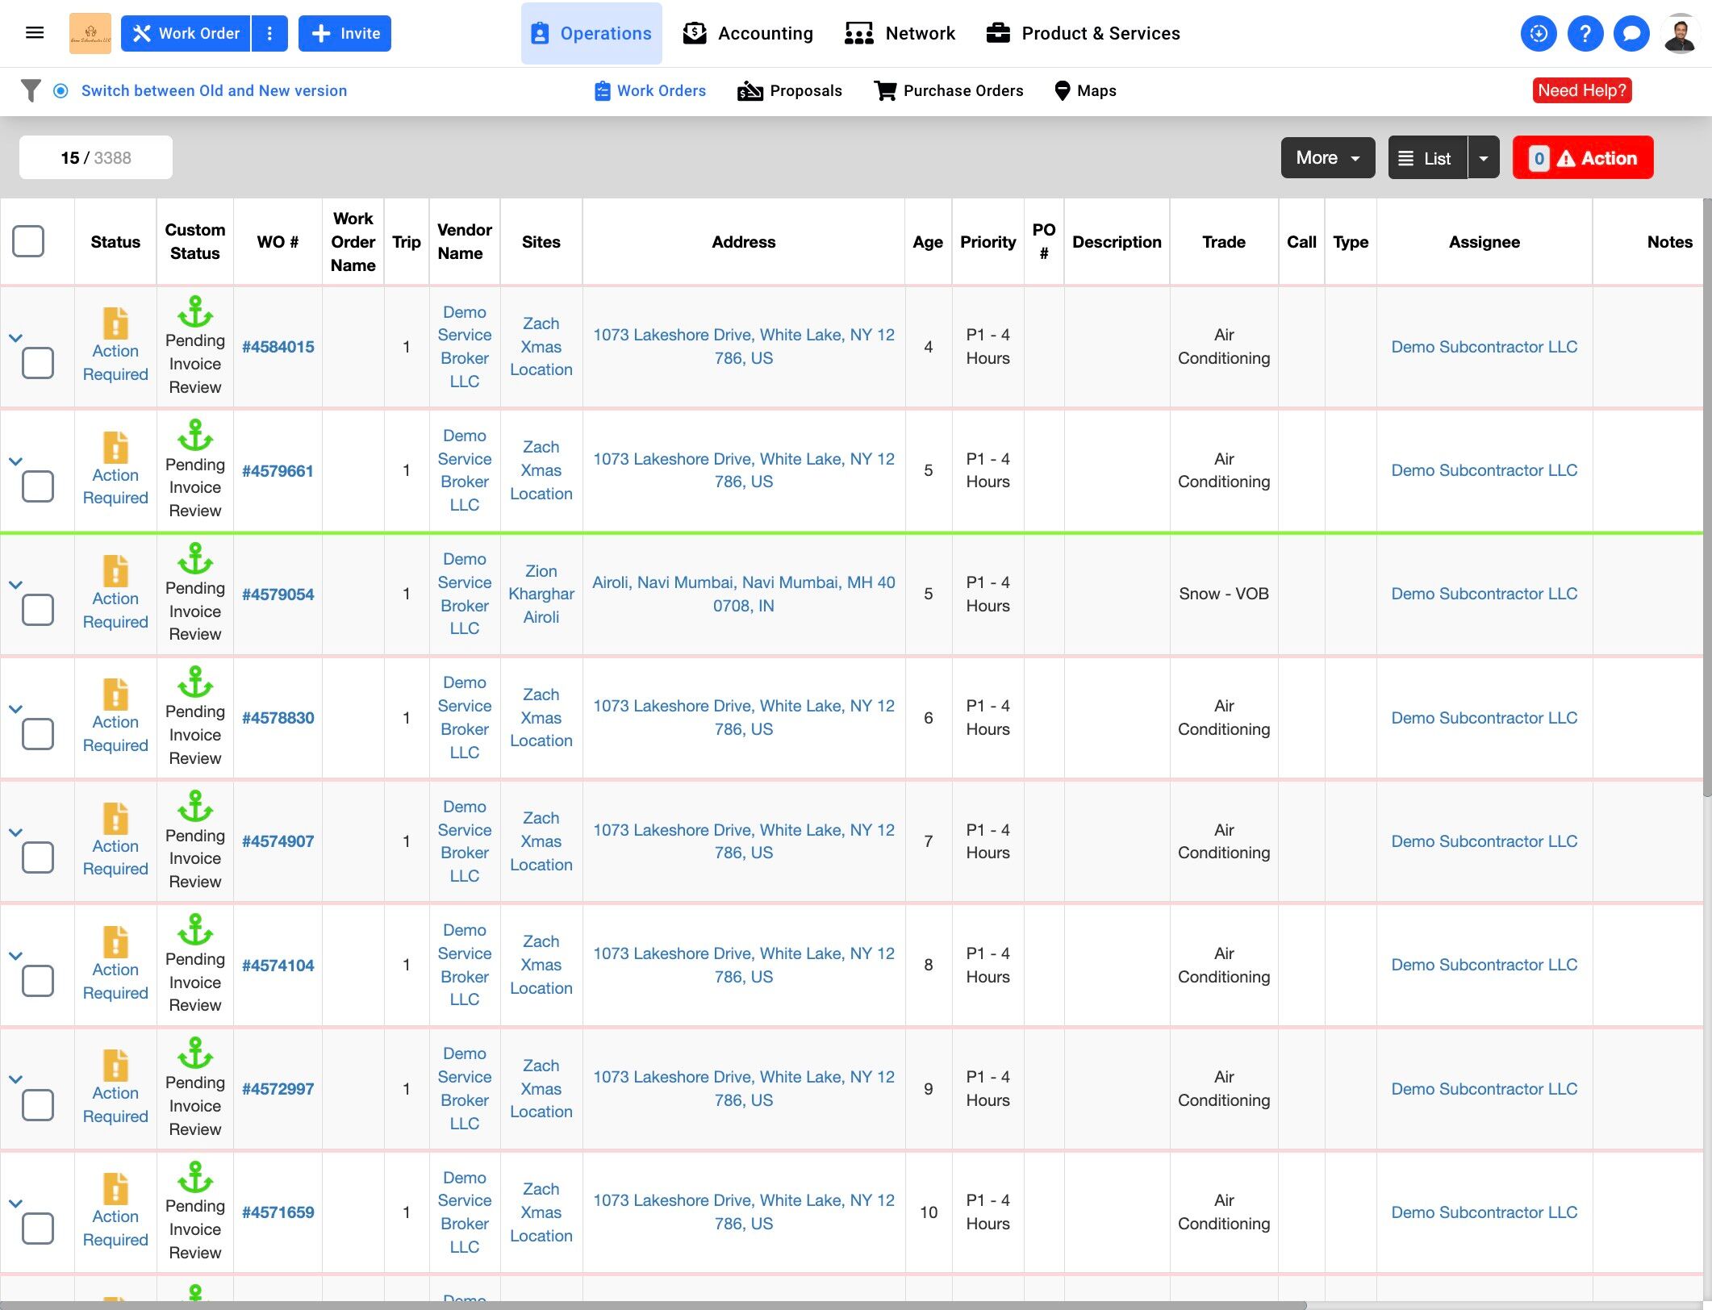Toggle Switch between Old and New version radio
The width and height of the screenshot is (1712, 1310).
click(x=61, y=90)
